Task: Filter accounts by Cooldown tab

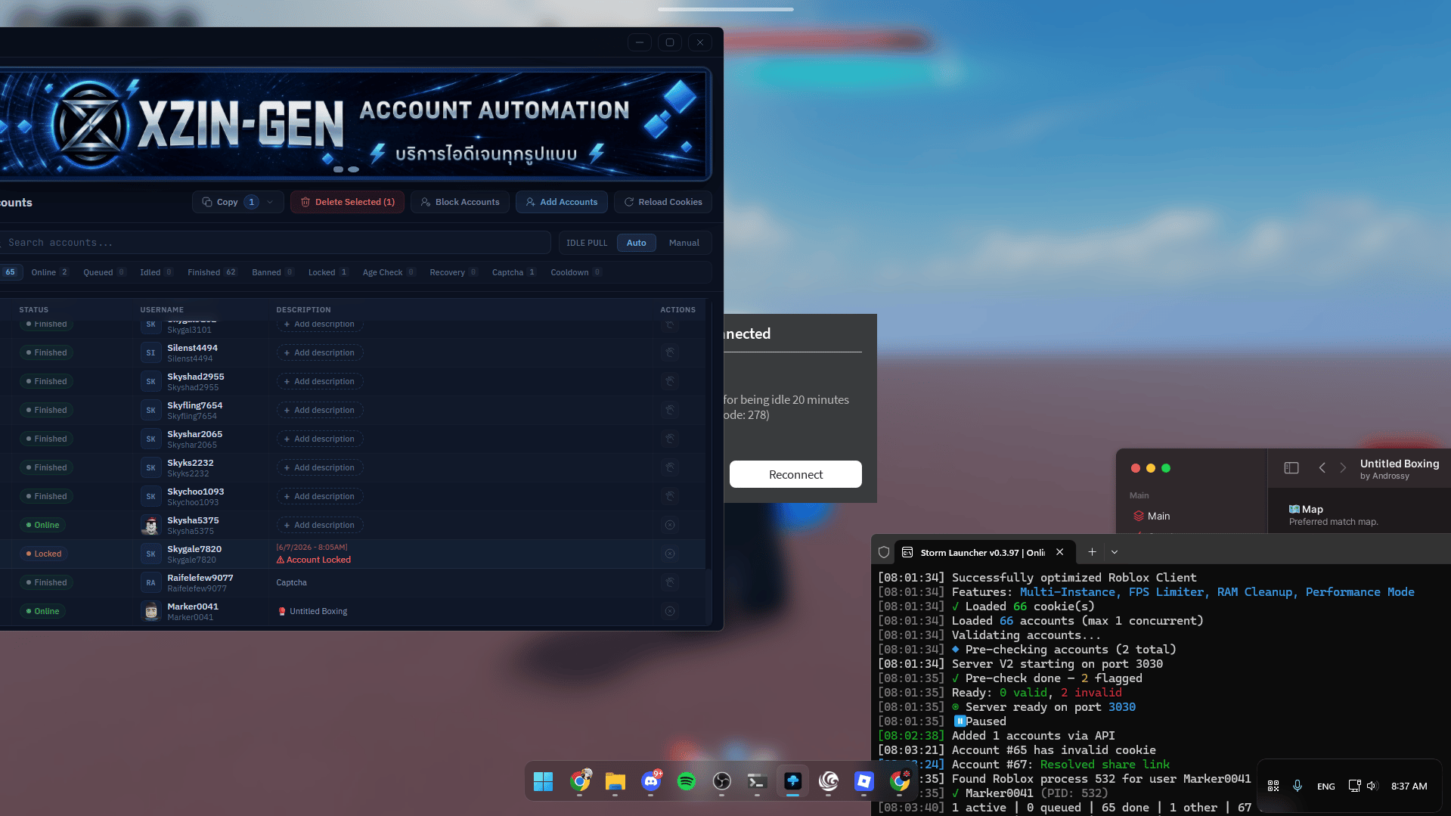Action: [576, 272]
